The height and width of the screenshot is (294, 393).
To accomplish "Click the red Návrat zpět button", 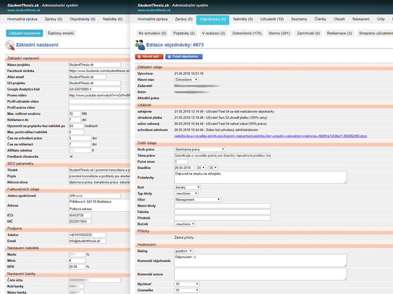I will pyautogui.click(x=149, y=57).
